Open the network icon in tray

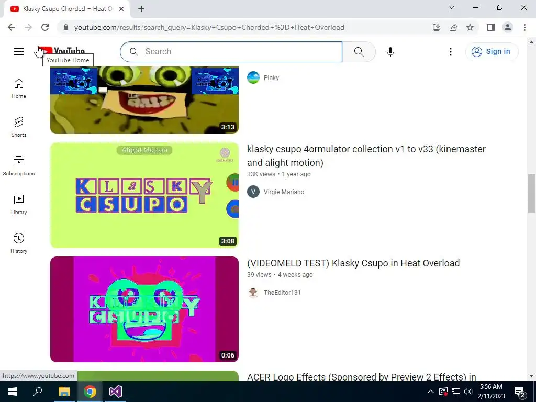click(x=456, y=392)
